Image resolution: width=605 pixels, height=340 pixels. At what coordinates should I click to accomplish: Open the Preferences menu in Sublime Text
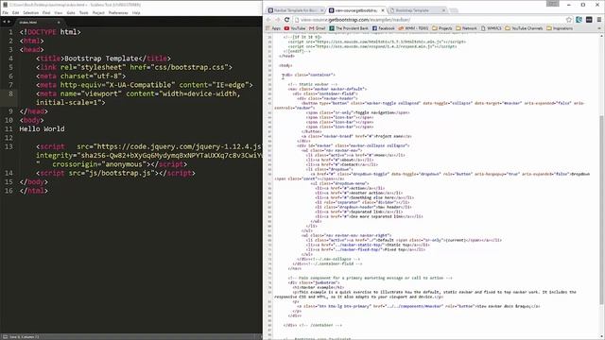click(x=118, y=12)
